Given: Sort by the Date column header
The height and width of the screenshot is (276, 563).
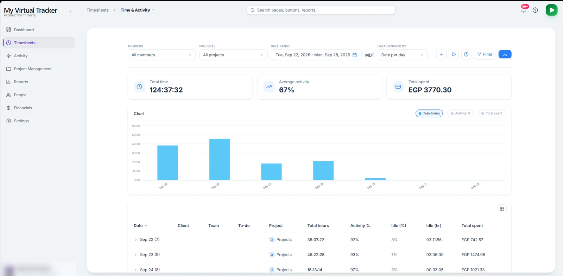Looking at the screenshot, I should coord(140,226).
